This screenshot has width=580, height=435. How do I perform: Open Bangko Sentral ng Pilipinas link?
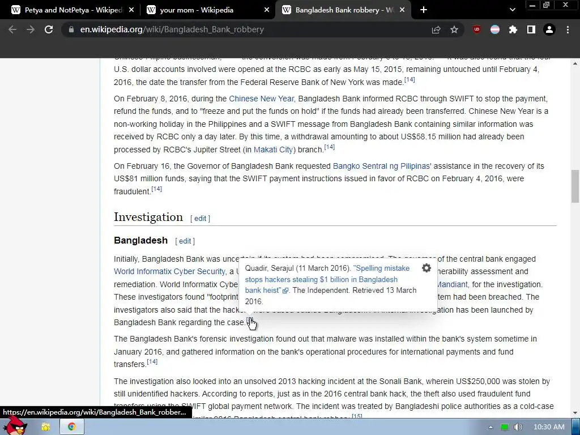coord(381,166)
